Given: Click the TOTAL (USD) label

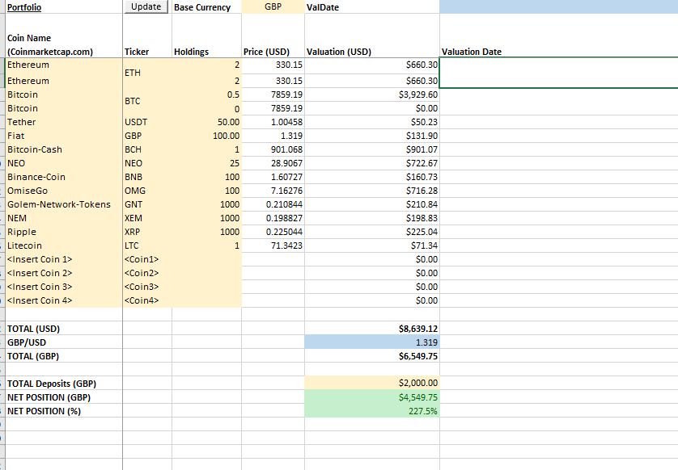Looking at the screenshot, I should pos(64,329).
